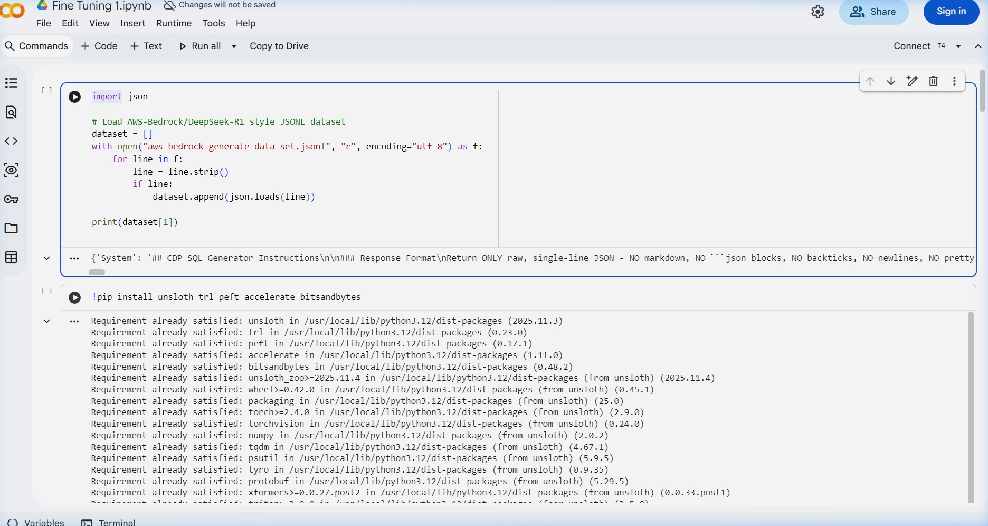Open the Insert menu
The image size is (988, 526).
click(x=132, y=23)
